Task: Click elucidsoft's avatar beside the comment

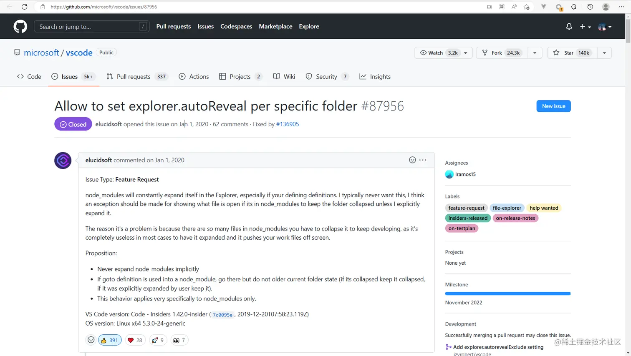Action: pyautogui.click(x=63, y=160)
